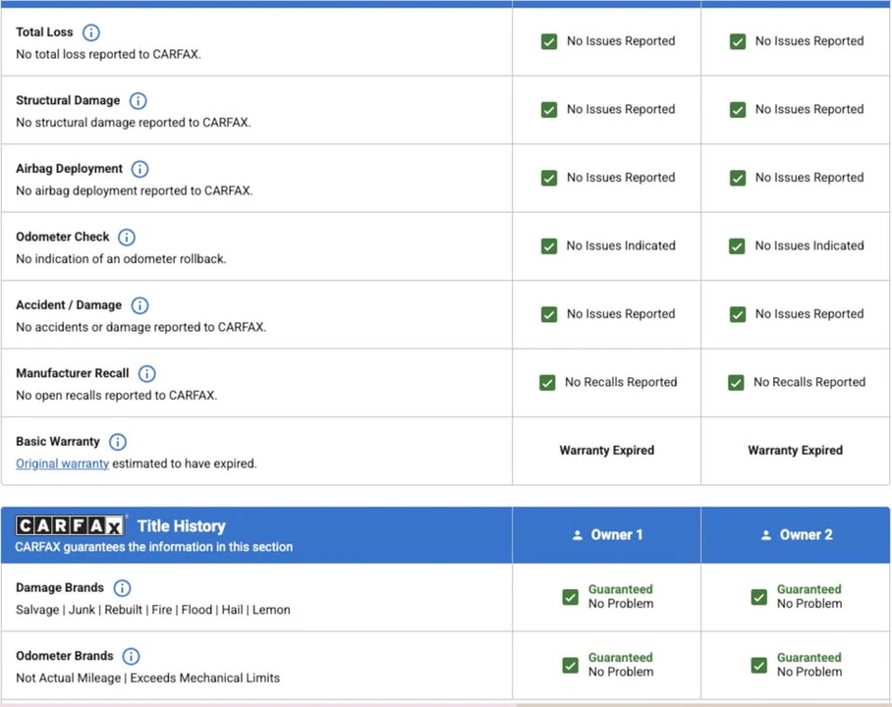Image resolution: width=892 pixels, height=707 pixels.
Task: Select the Owner 2 column header
Action: click(x=796, y=534)
